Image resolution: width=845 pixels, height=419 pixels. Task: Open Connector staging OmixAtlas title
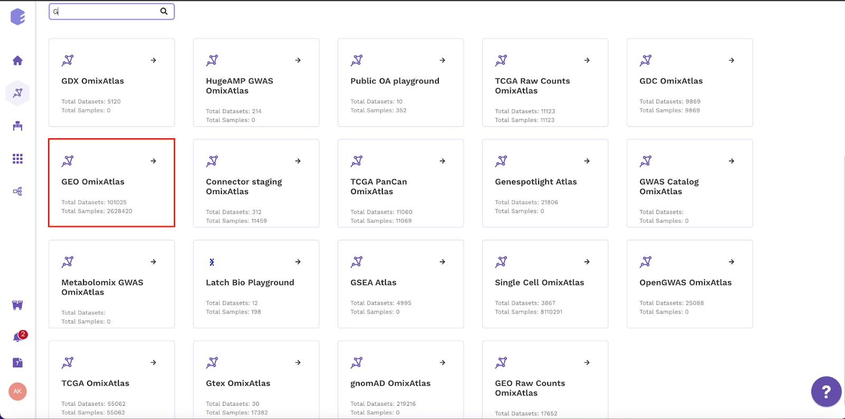click(244, 186)
